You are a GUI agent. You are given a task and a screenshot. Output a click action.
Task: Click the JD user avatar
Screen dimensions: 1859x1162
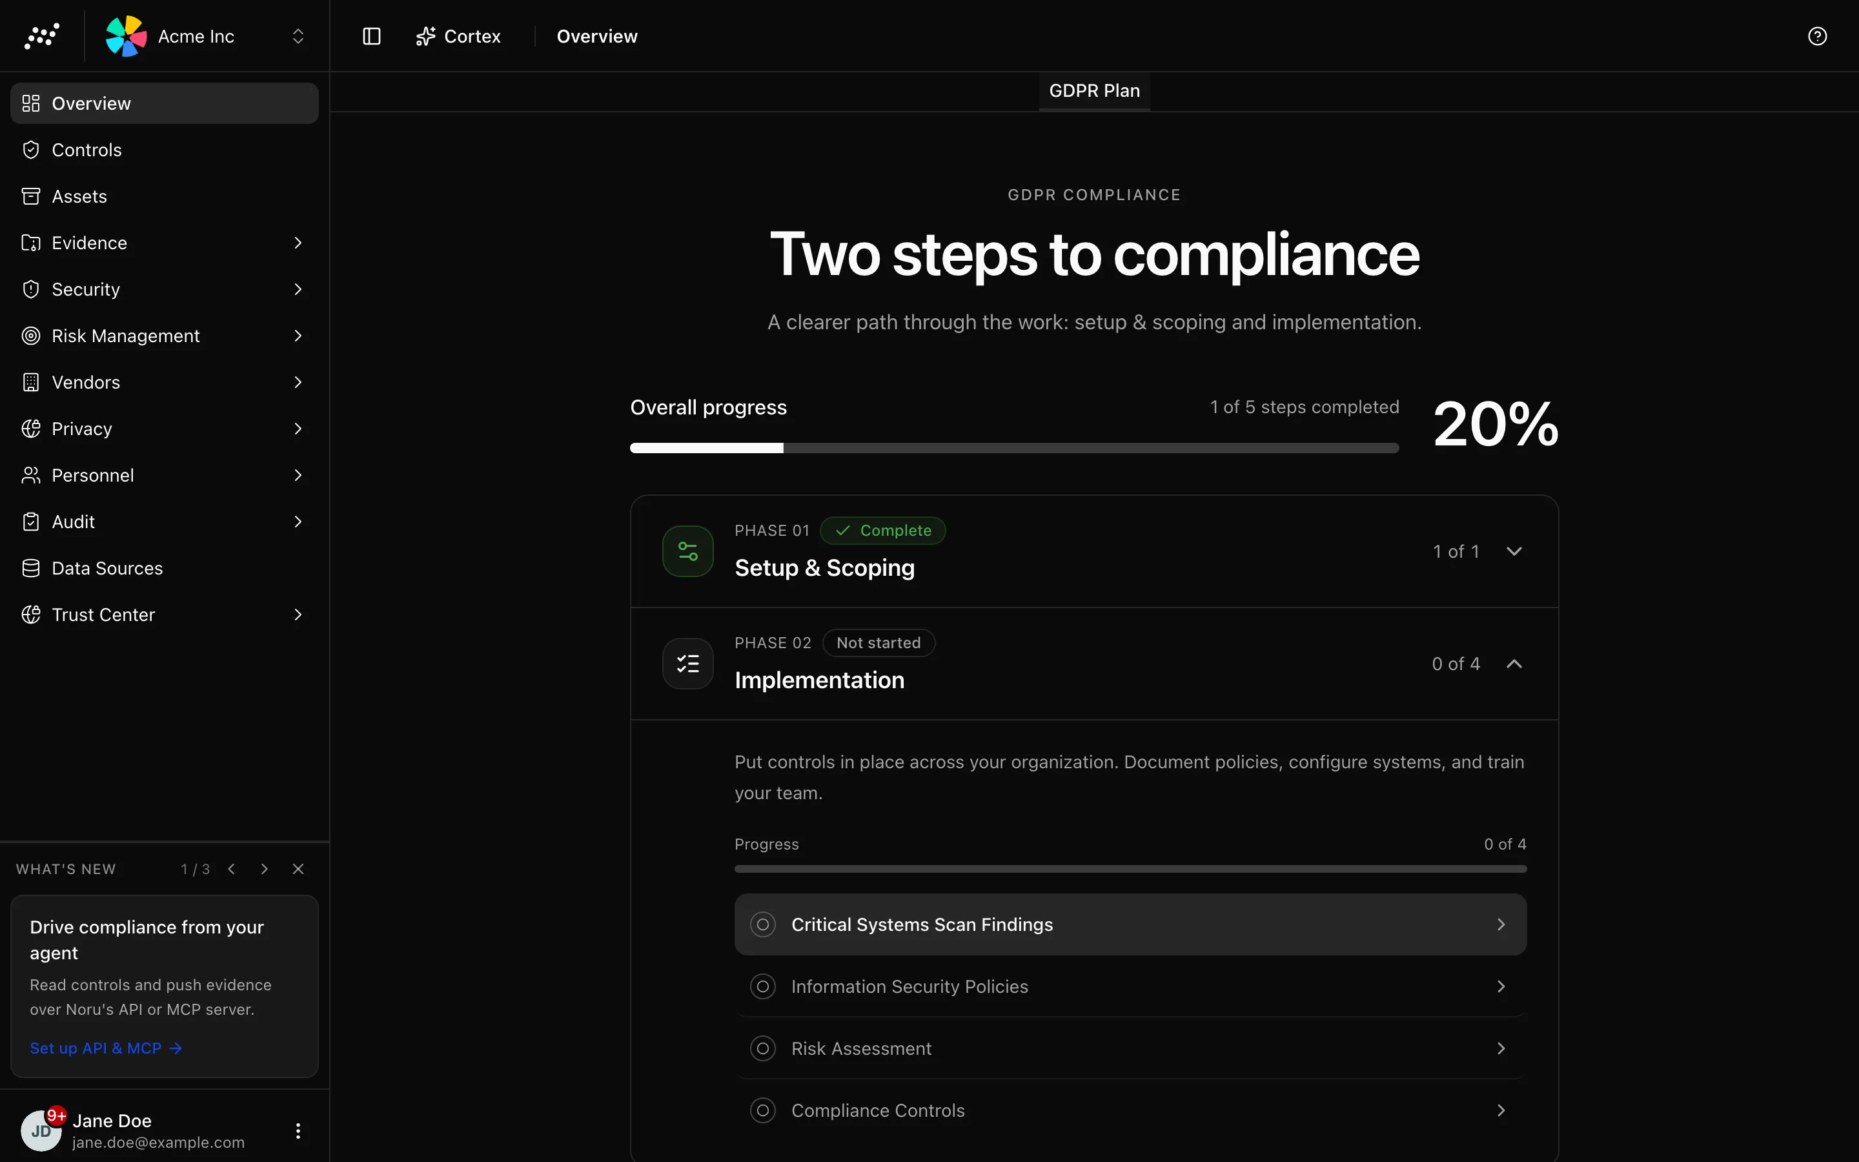[x=41, y=1130]
